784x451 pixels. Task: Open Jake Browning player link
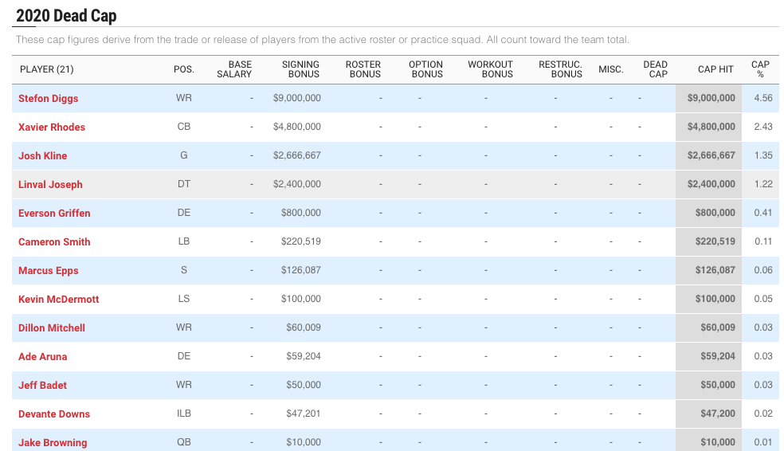[x=53, y=442]
